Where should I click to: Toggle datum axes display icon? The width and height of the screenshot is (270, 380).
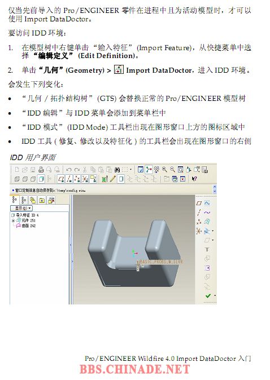69,179
